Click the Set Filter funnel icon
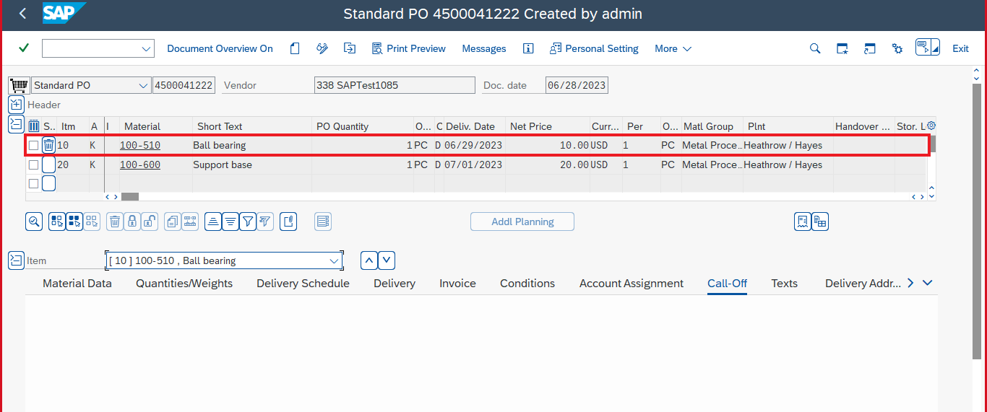This screenshot has height=412, width=987. pos(248,222)
